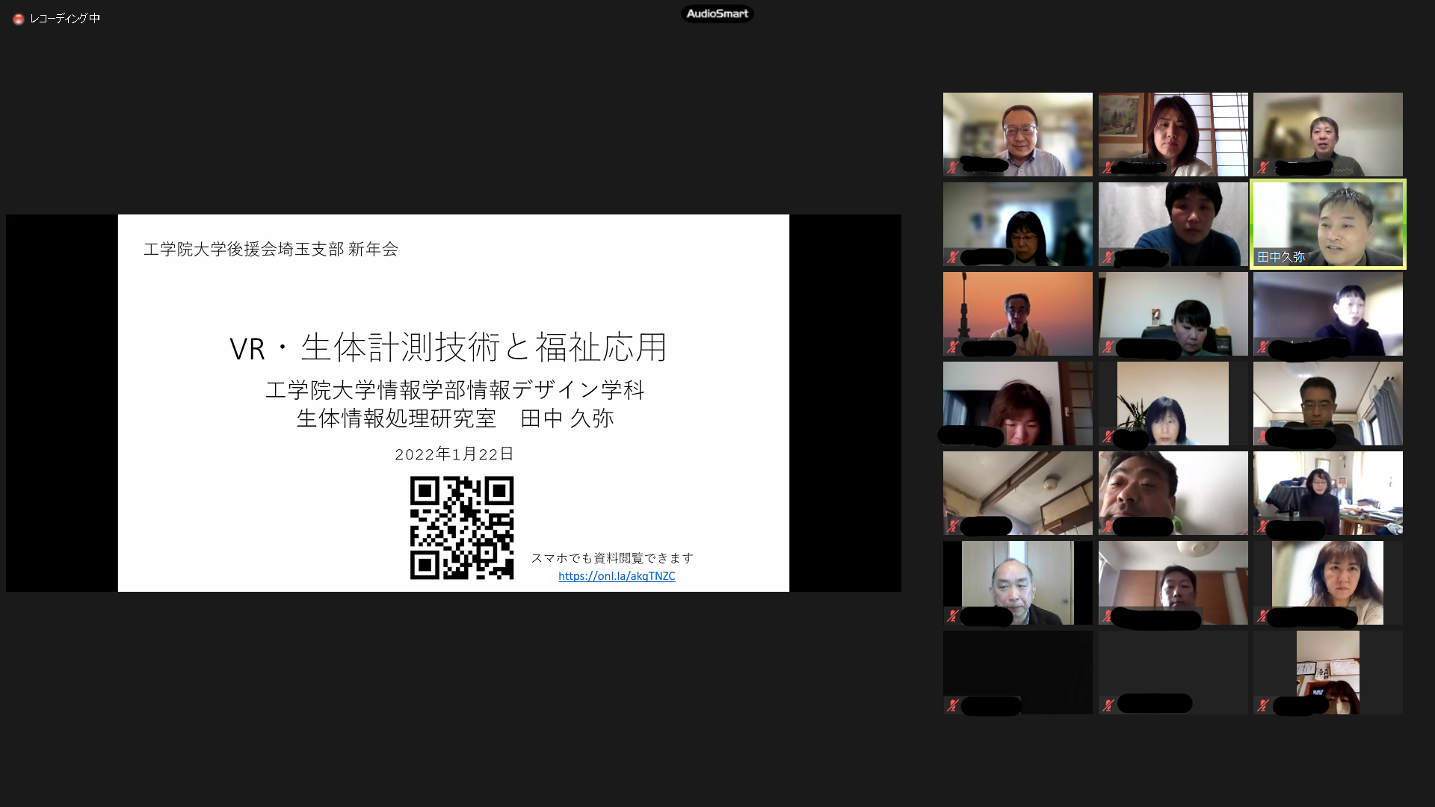Click the 田中久弥 name label

point(1281,257)
